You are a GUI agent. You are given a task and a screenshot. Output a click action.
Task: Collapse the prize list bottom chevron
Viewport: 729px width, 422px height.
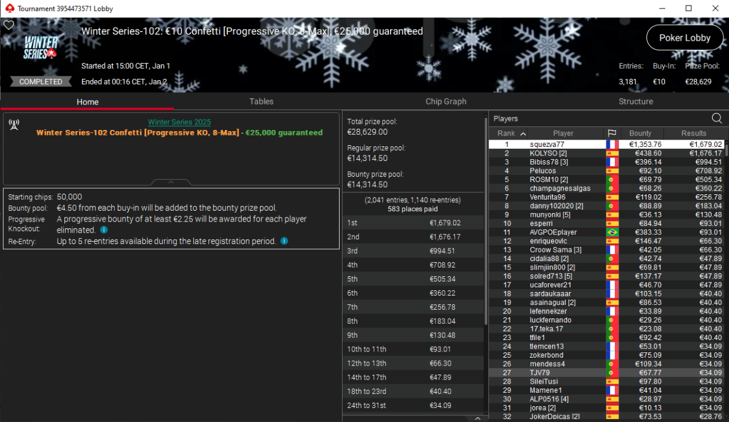477,418
